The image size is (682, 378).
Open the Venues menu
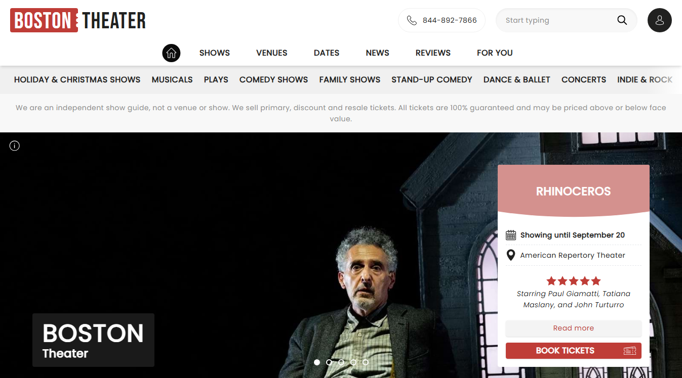point(272,53)
